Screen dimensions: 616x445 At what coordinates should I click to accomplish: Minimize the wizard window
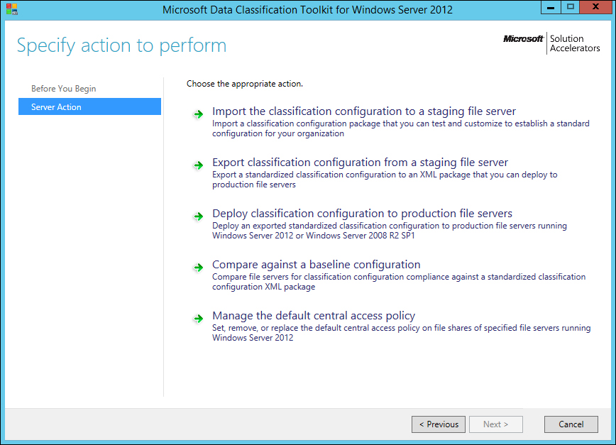tap(550, 7)
